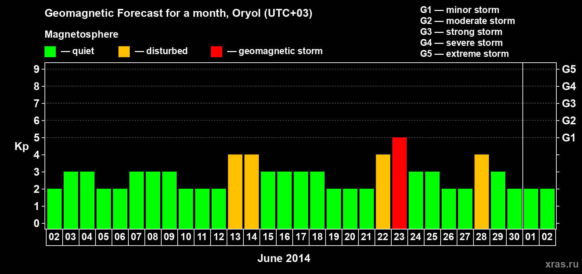Click the date label 05 on the axis
This screenshot has height=274, width=582.
103,237
